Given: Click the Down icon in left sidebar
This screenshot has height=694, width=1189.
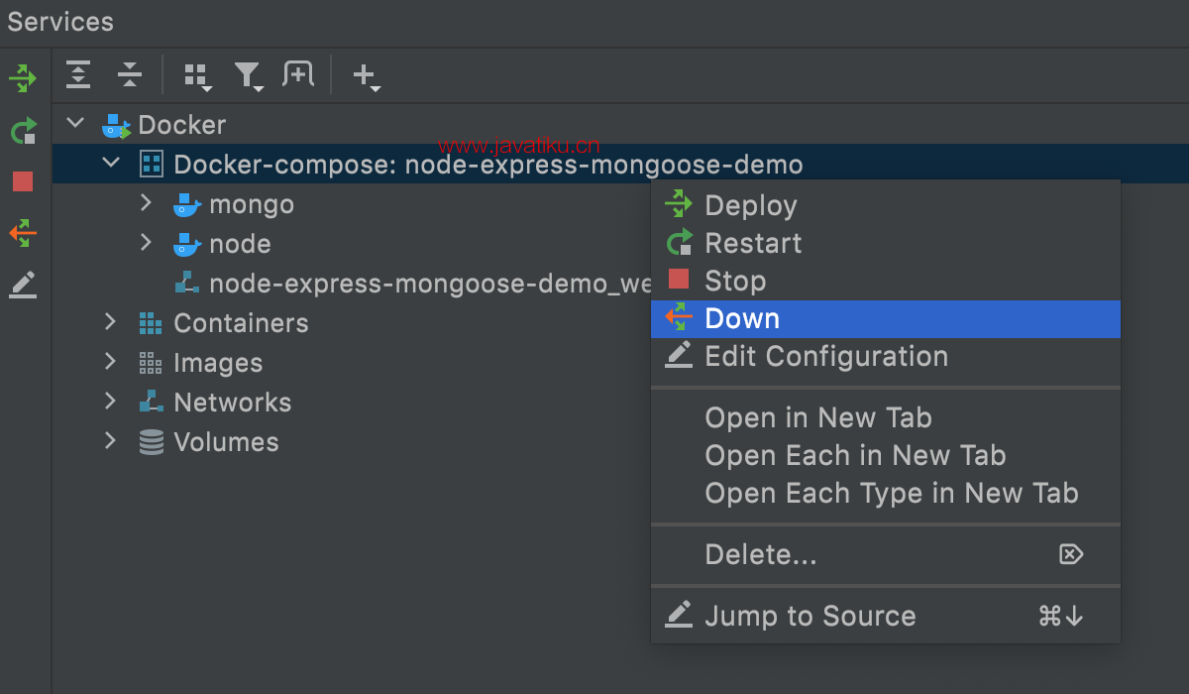Looking at the screenshot, I should tap(23, 233).
